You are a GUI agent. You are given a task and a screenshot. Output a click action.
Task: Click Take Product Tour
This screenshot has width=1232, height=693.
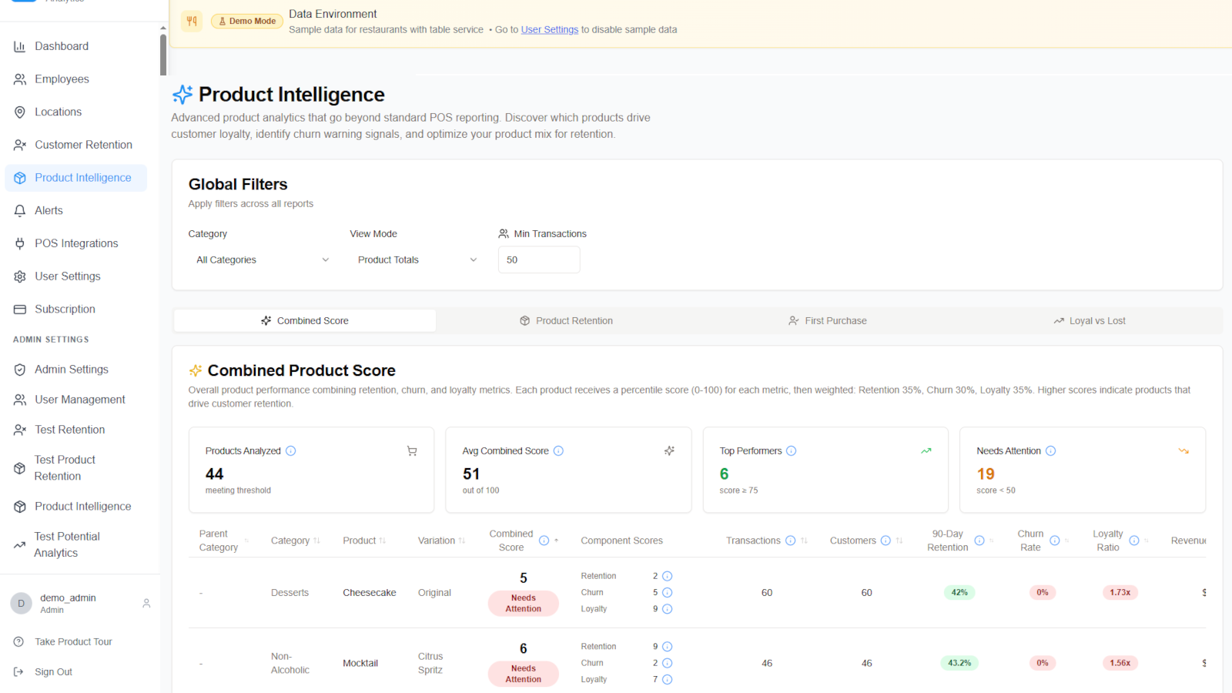74,641
